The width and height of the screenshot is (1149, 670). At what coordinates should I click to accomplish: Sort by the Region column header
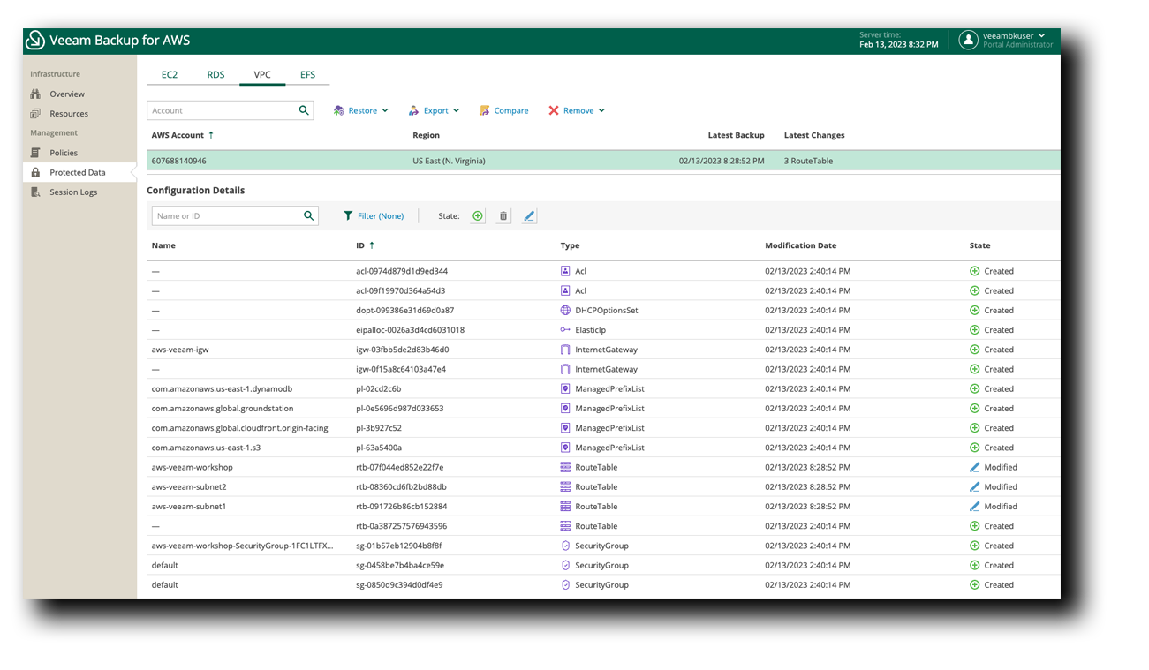pyautogui.click(x=426, y=135)
